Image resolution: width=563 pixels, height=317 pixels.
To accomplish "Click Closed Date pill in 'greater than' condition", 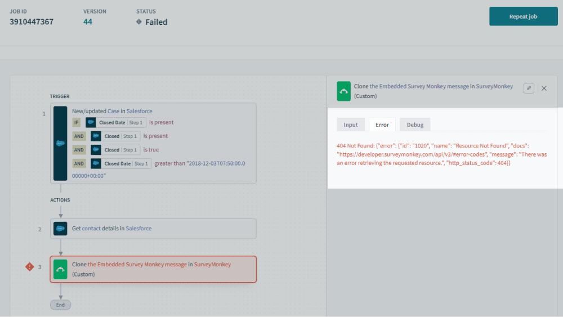I will pos(121,163).
